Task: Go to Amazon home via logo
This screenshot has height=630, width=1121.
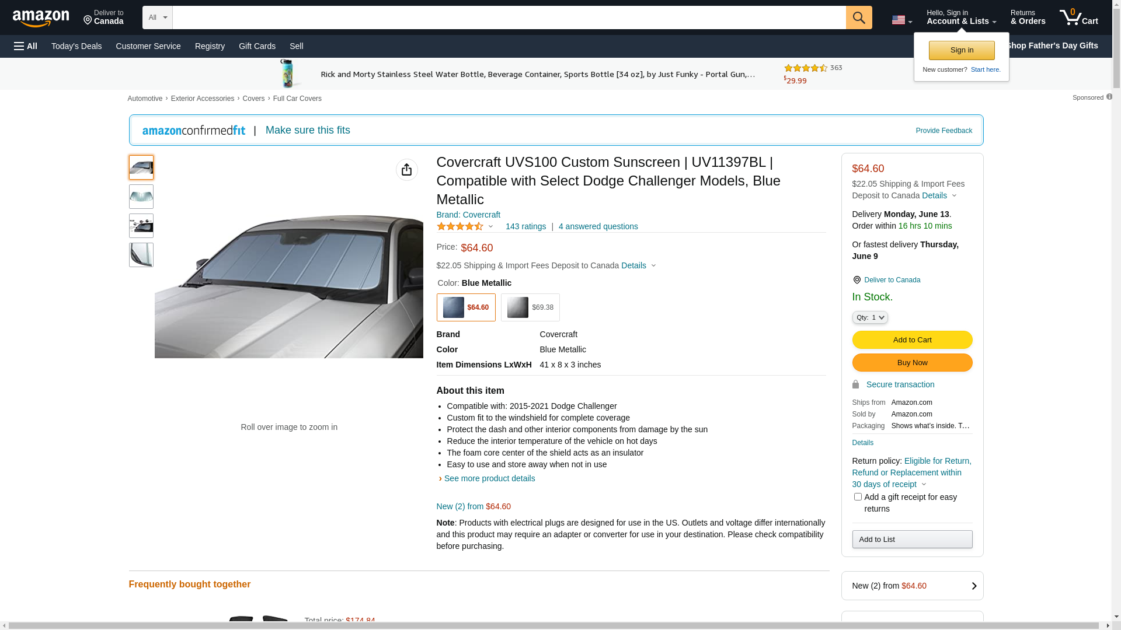Action: click(41, 18)
